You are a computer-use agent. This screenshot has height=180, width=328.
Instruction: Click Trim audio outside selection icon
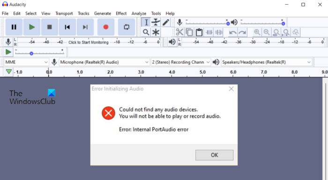click(x=209, y=32)
